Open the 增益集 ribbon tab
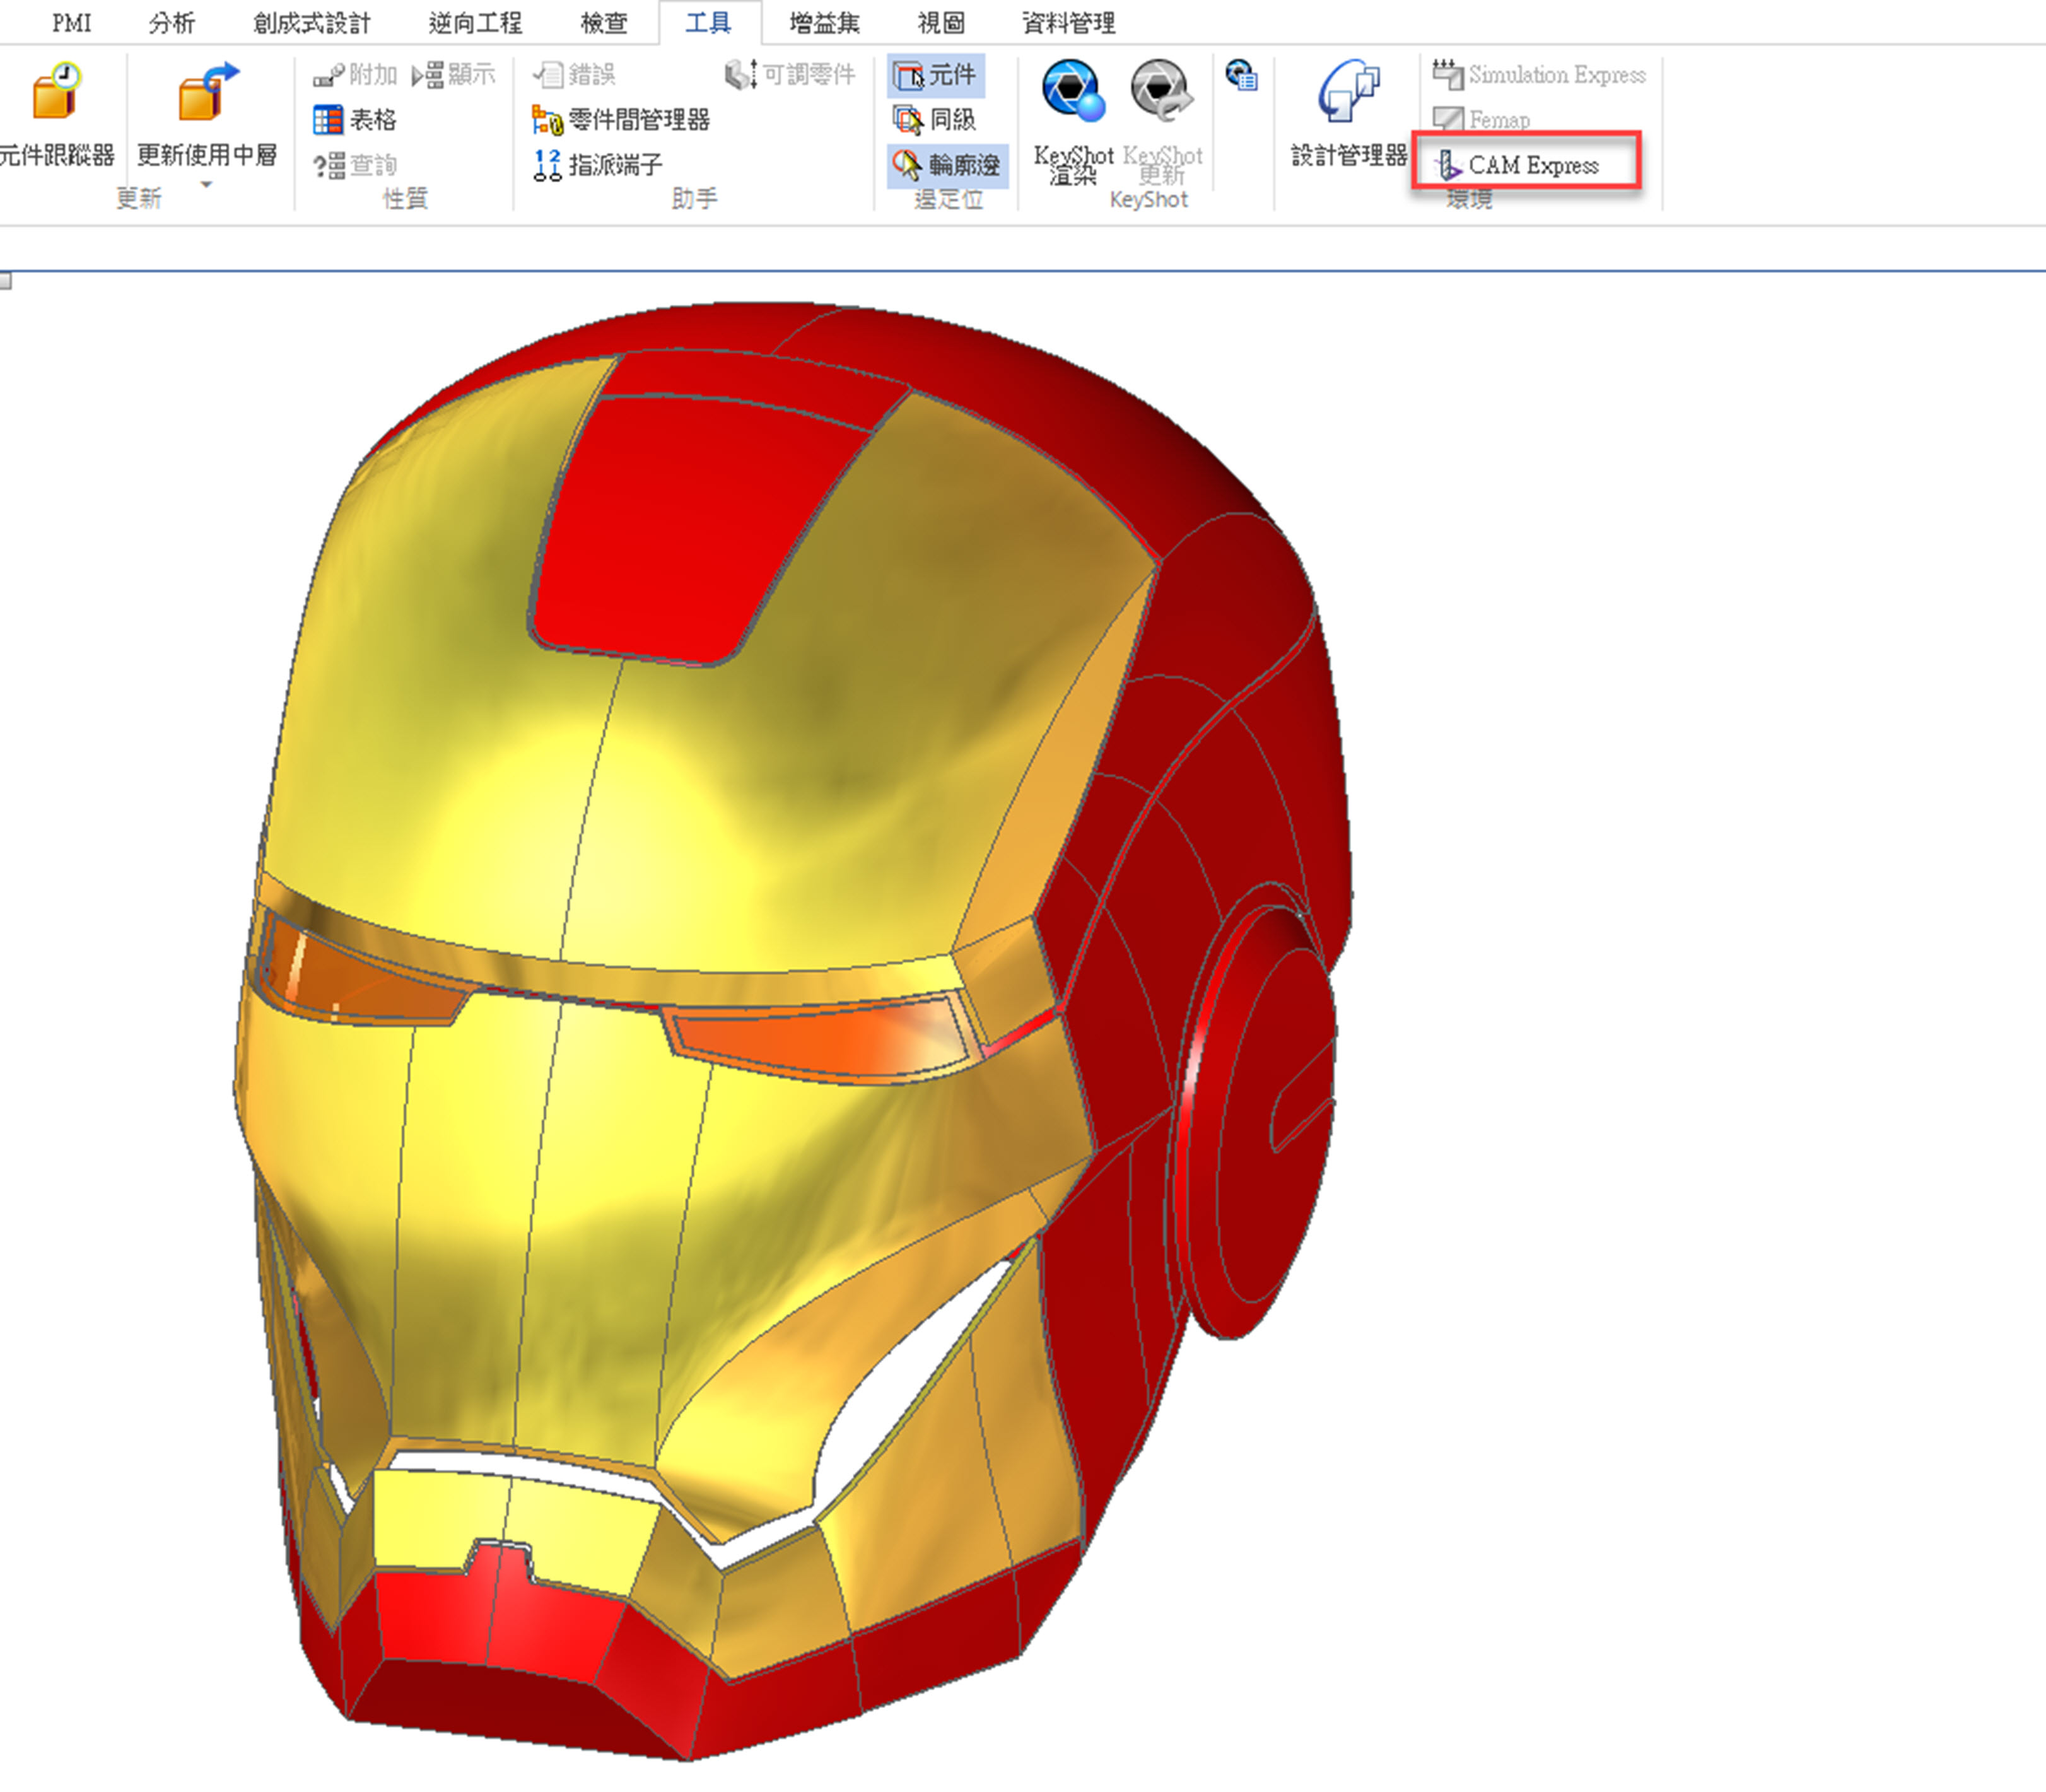 (824, 22)
